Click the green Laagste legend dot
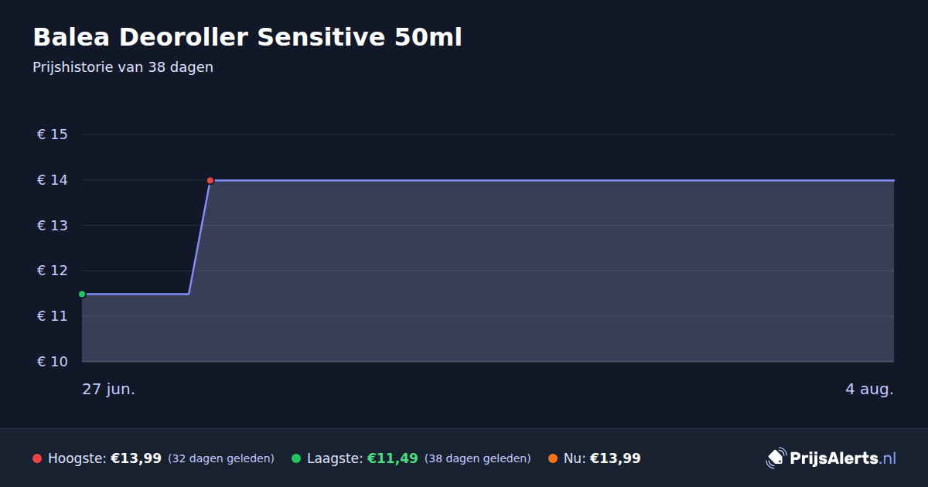928x487 pixels. [296, 458]
